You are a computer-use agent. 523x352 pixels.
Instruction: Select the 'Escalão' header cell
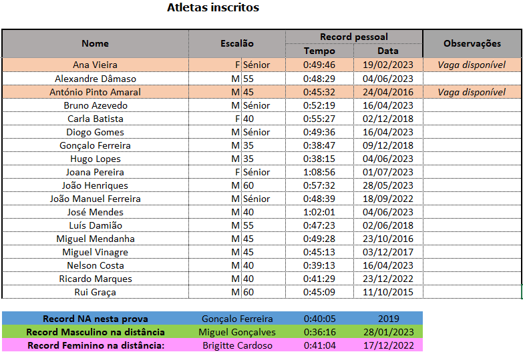tap(237, 43)
